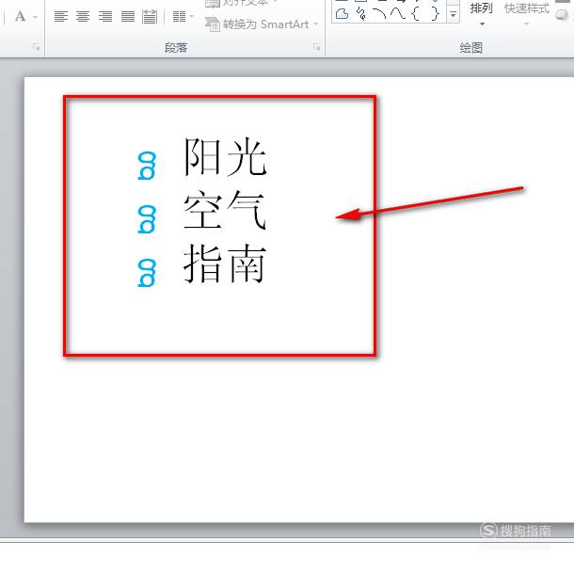Viewport: 574px width, 574px height.
Task: Open the 排列 arrange dropdown
Action: [x=482, y=13]
